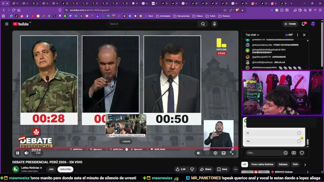Show more filter chips arrow
Viewport: 324px width, 182px height.
point(305,165)
